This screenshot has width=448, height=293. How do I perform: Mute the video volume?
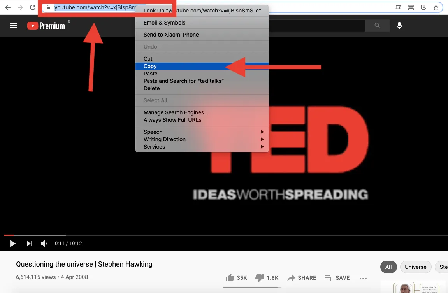44,243
